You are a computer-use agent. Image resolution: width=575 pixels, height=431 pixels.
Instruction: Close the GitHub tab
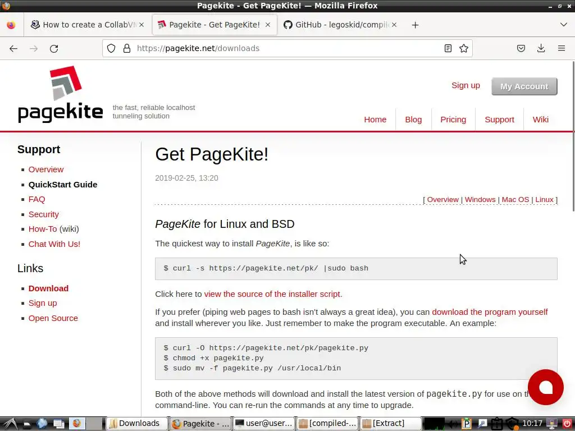(x=394, y=25)
